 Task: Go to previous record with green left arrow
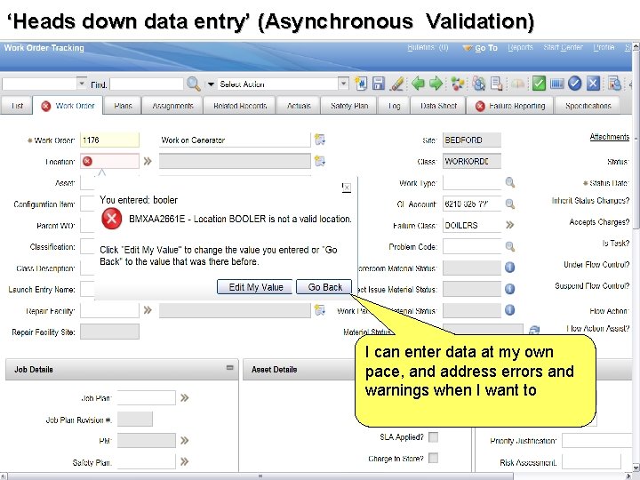[418, 84]
